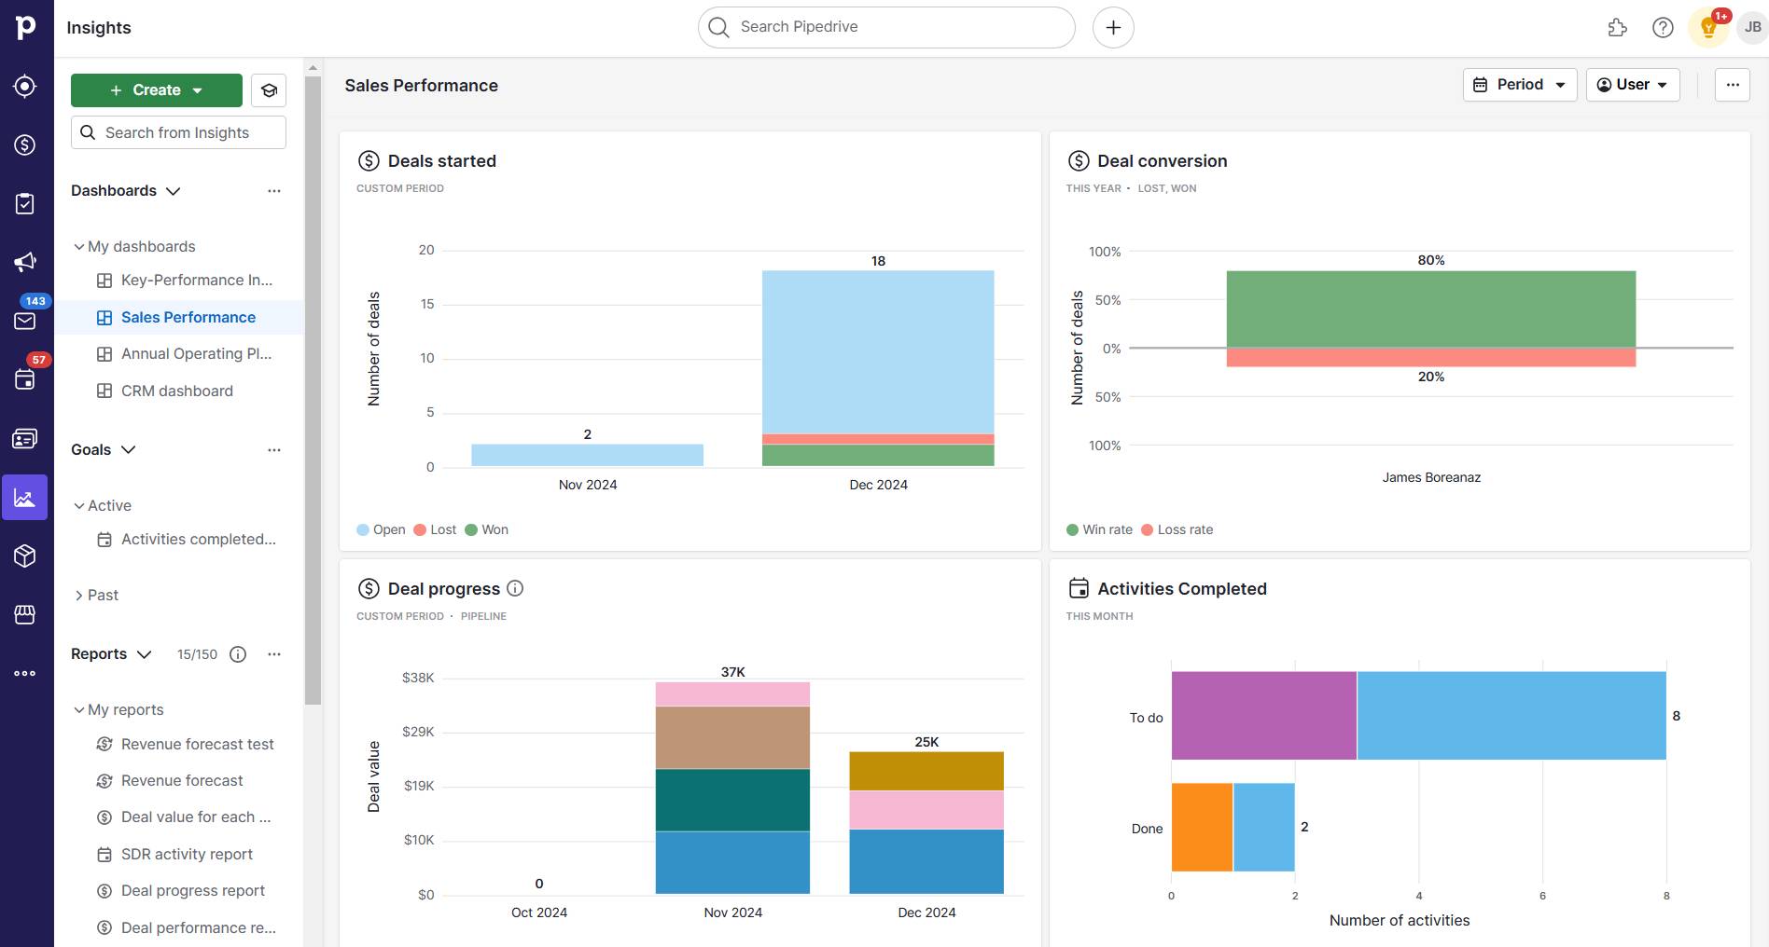Open the Contacts section in the sidebar

tap(25, 438)
